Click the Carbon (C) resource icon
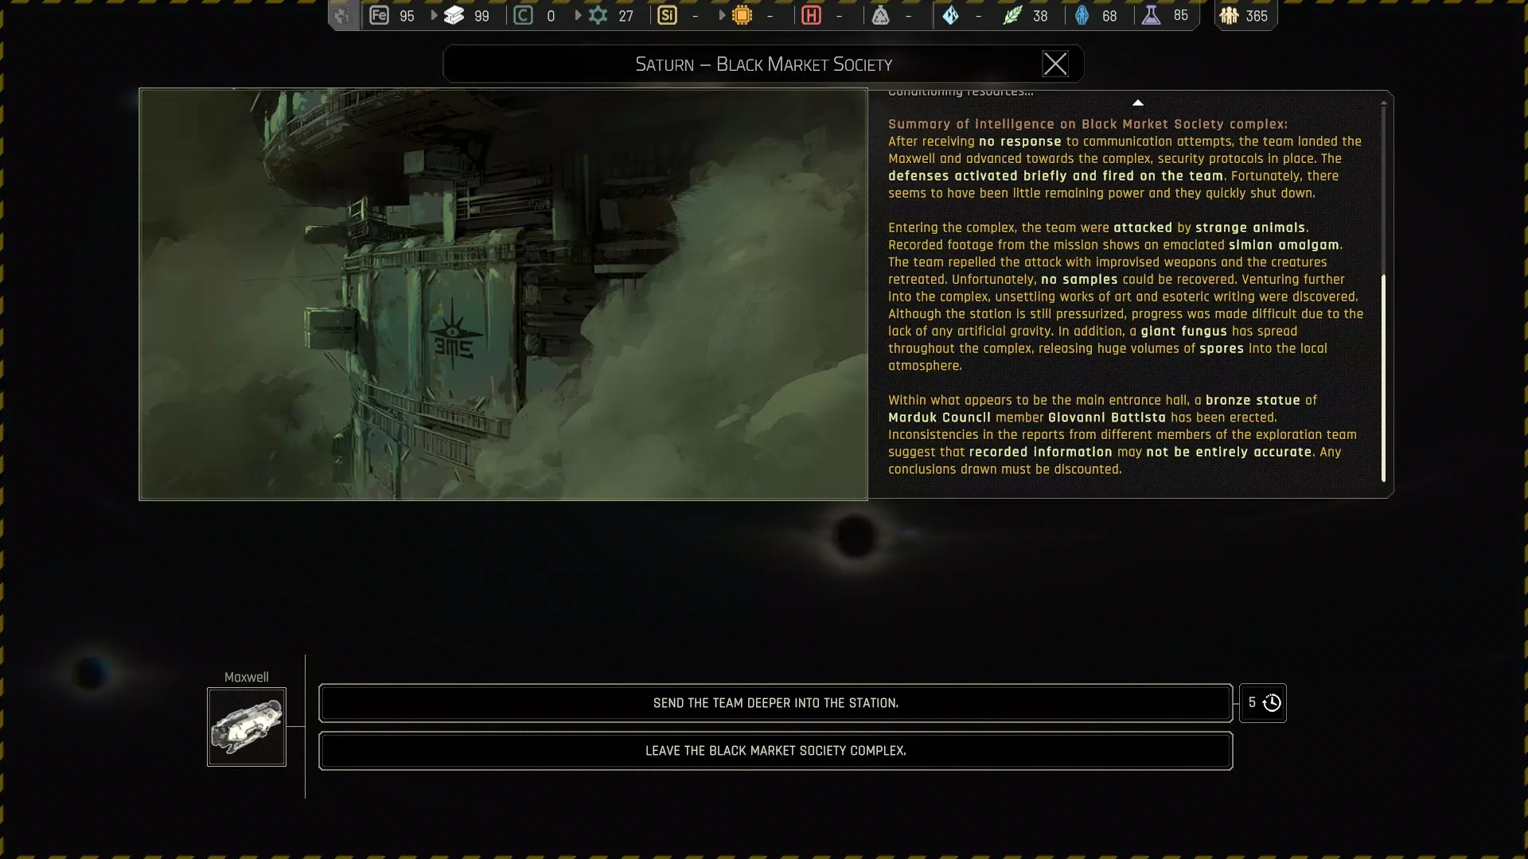The width and height of the screenshot is (1528, 859). 523,15
